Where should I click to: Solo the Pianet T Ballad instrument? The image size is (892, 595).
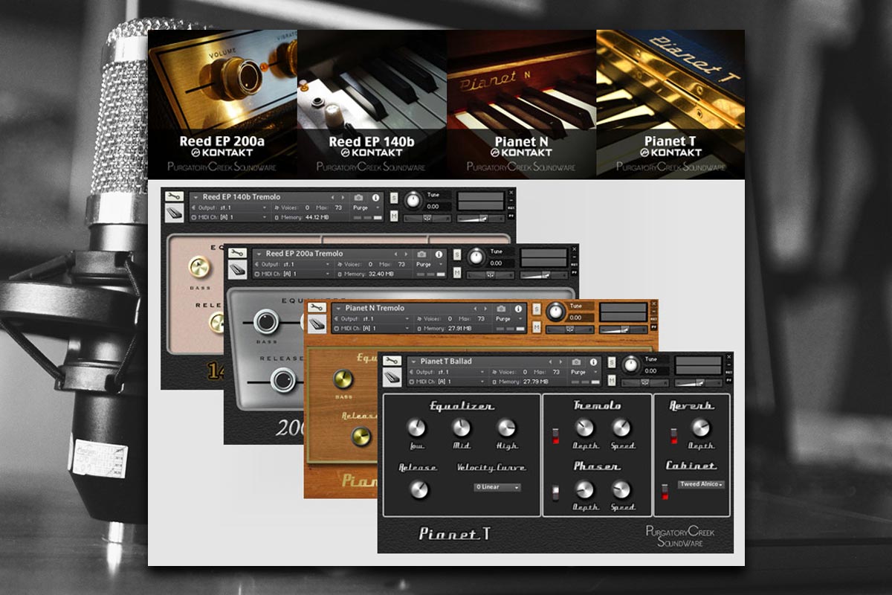click(612, 362)
